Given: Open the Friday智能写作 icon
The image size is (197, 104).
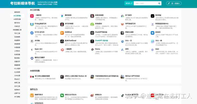Looking at the screenshot, I should [x=32, y=24].
